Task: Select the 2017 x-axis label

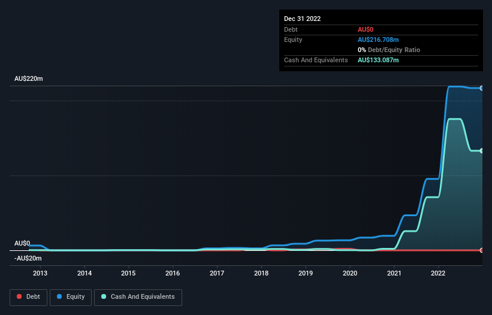Action: (217, 273)
